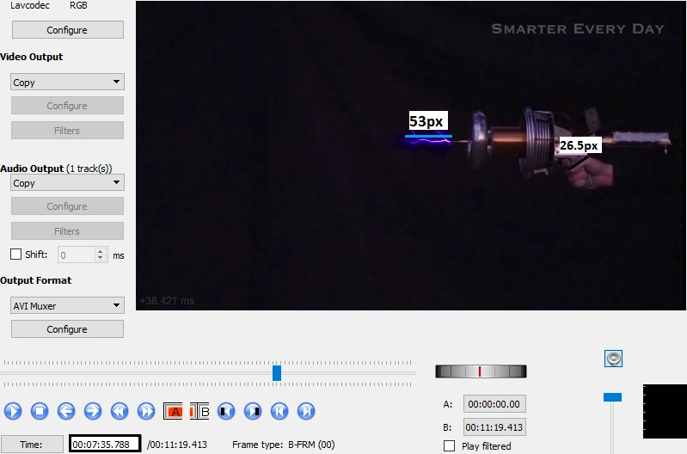
Task: Jump to previous keyframe with rewind icon
Action: click(120, 411)
